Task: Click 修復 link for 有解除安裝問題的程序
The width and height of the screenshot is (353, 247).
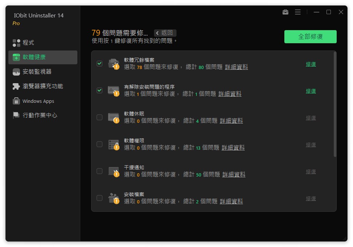Action: tap(311, 91)
